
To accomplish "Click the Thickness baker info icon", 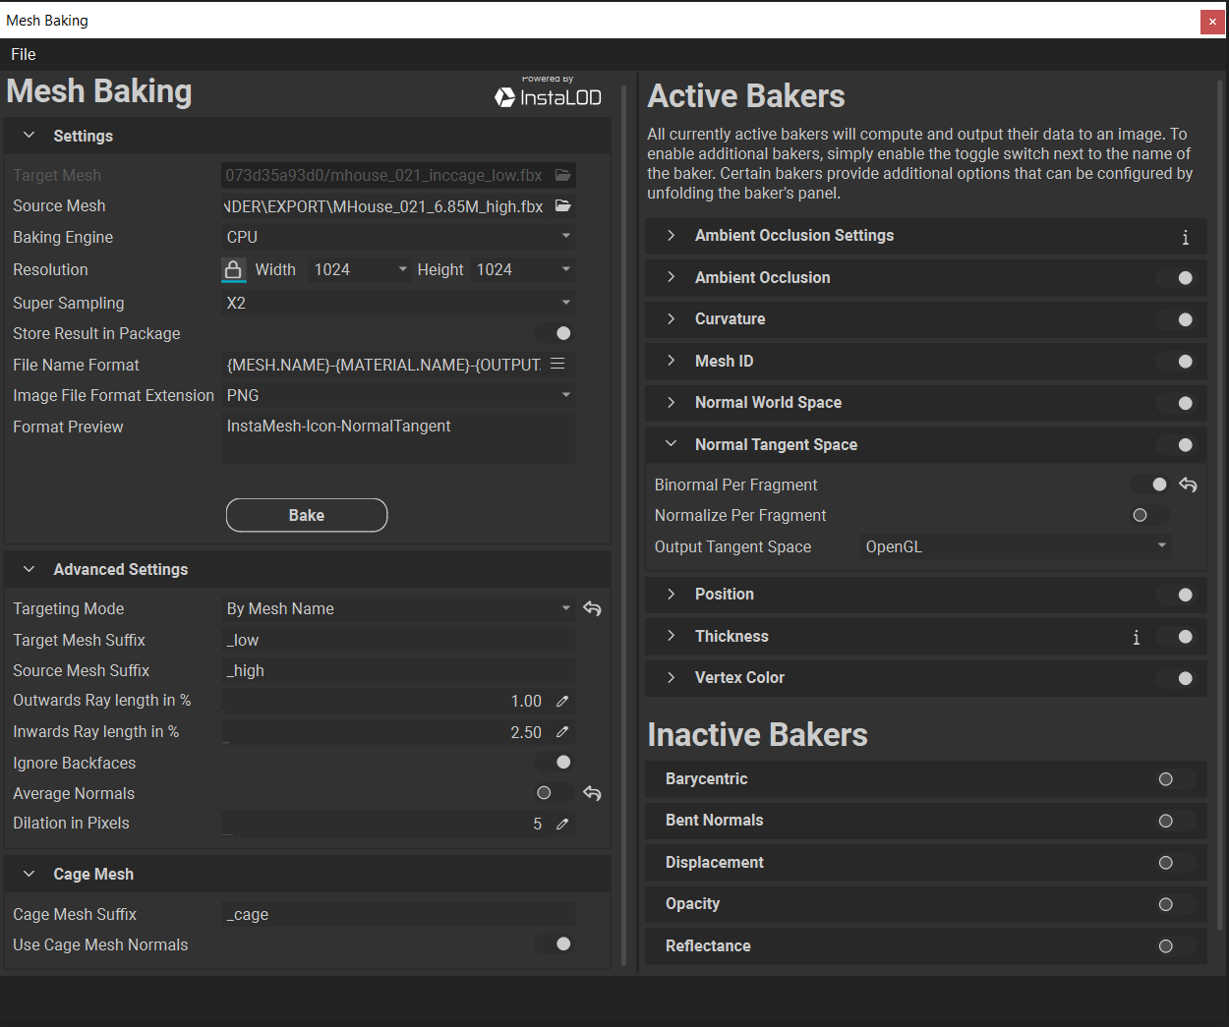I will 1136,637.
